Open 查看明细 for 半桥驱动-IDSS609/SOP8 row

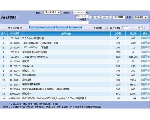coord(145,52)
